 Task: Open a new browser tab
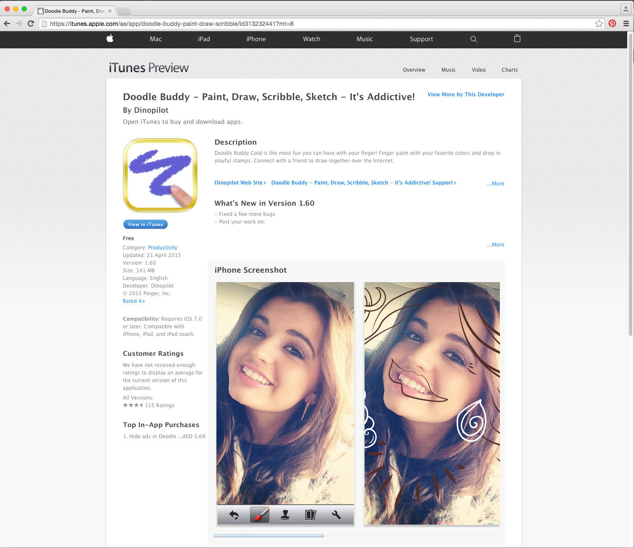(x=123, y=11)
